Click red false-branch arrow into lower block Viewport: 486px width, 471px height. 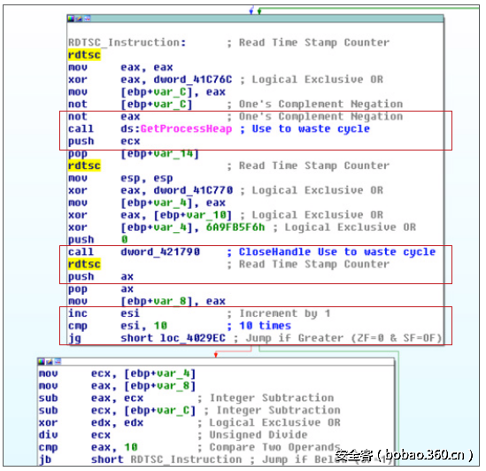pyautogui.click(x=216, y=354)
